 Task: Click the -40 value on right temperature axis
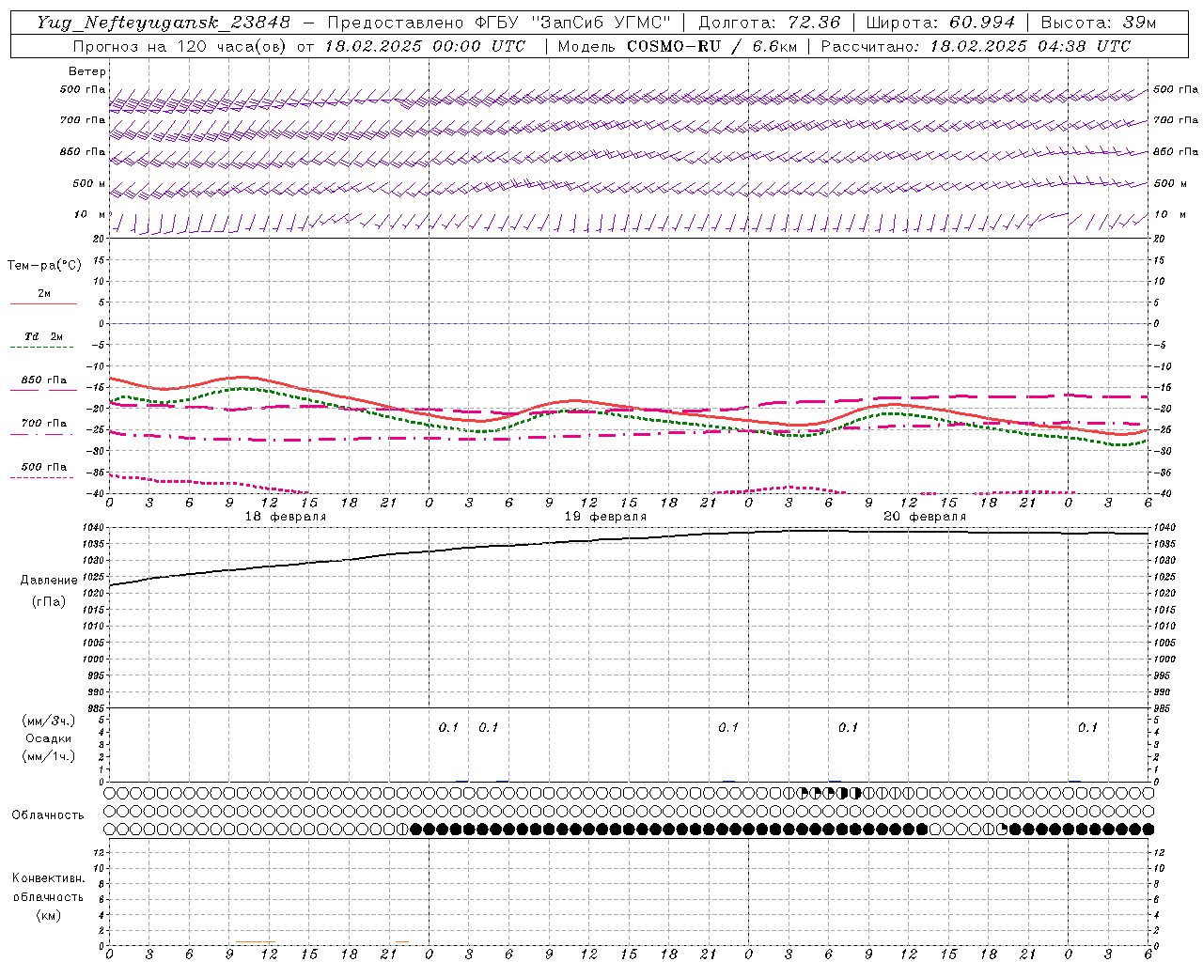1162,494
